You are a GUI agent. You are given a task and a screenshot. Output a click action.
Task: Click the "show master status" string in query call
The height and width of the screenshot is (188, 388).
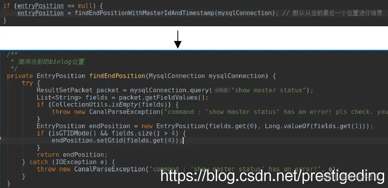tap(269, 90)
